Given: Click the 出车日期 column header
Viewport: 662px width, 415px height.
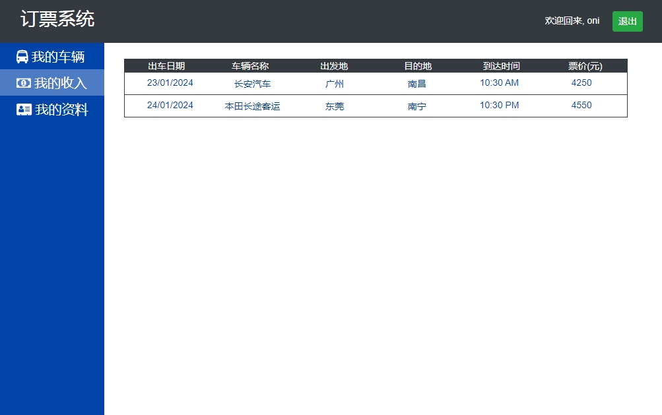Looking at the screenshot, I should (x=166, y=66).
